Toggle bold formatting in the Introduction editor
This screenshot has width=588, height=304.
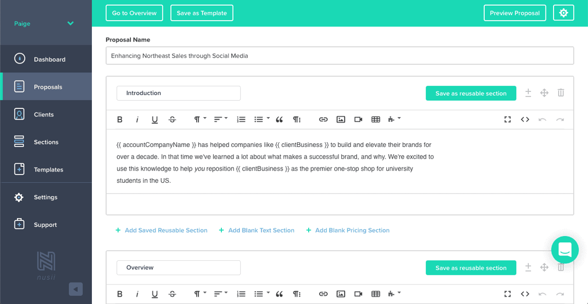[120, 119]
